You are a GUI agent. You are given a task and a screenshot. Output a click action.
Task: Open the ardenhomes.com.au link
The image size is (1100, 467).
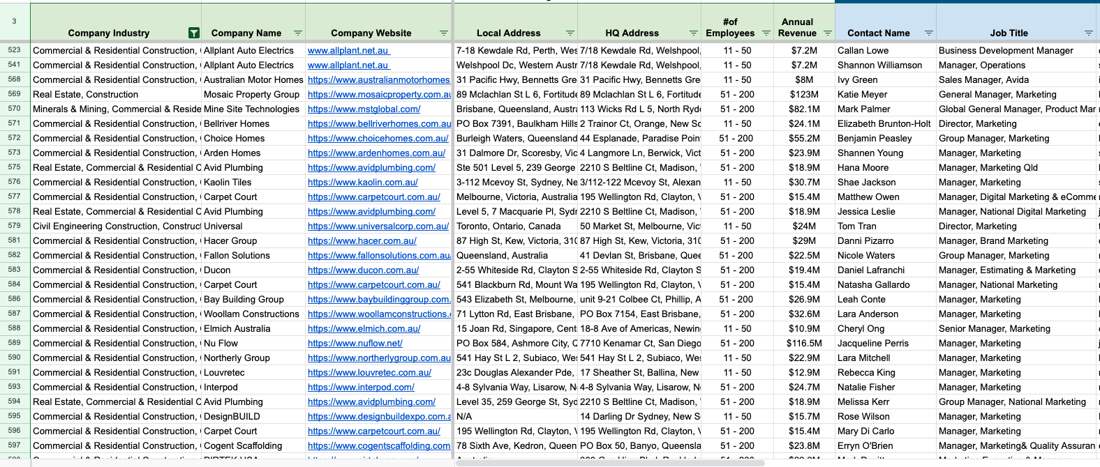[377, 153]
